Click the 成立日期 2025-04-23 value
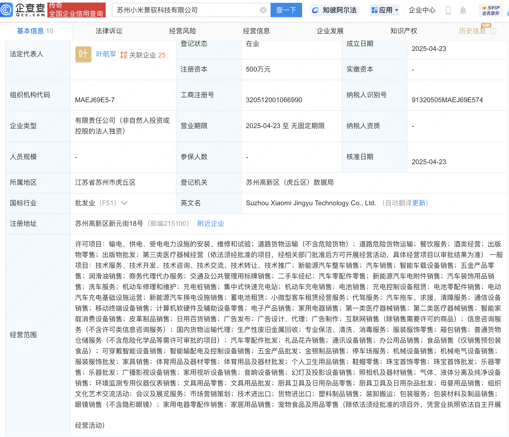Screen dimensions: 509x437 click(429, 49)
